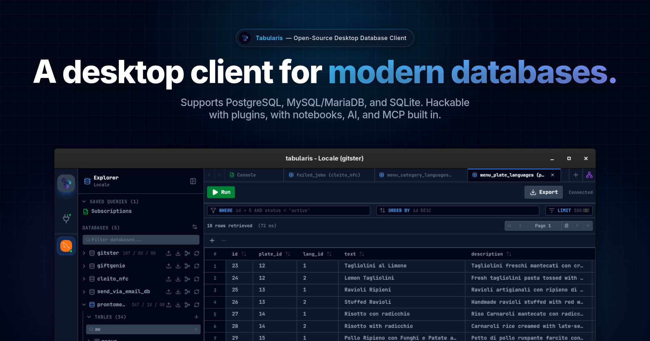This screenshot has height=341, width=650.
Task: Go back with the tab bar left arrow
Action: (209, 175)
